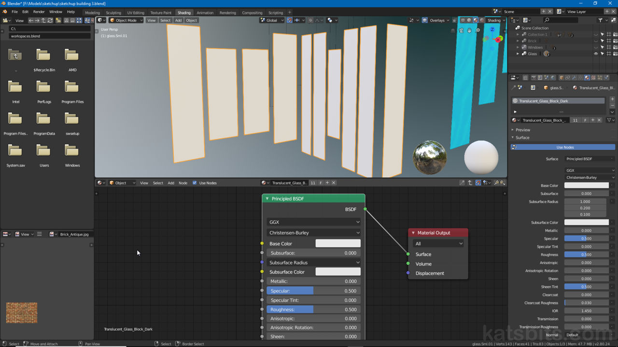Click Object button in viewport header

[192, 20]
